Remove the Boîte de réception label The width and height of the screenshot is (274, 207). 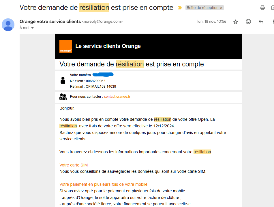(221, 8)
